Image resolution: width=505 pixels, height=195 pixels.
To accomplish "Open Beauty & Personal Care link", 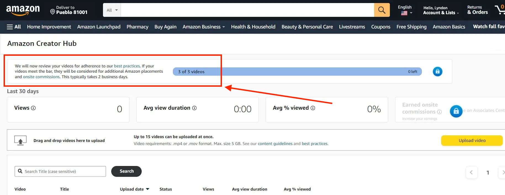I will point(307,27).
